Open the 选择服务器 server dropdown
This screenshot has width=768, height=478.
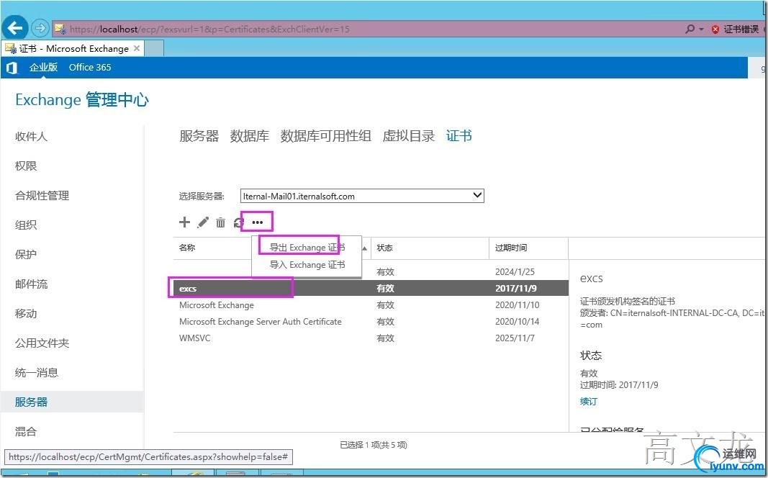click(x=362, y=196)
